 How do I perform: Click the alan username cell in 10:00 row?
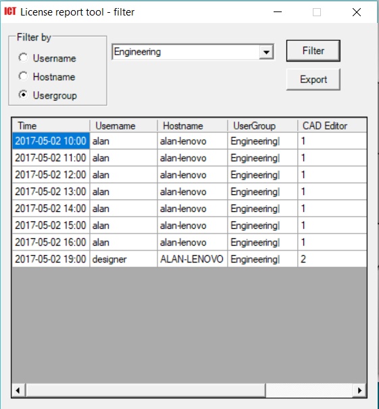point(124,141)
